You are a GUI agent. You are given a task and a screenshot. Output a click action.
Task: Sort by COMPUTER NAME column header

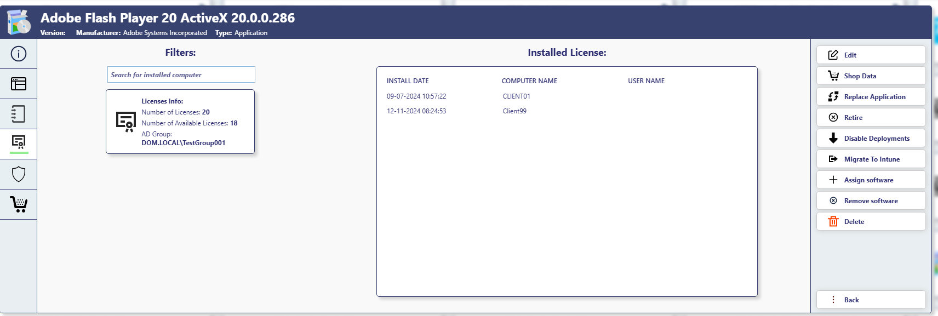[x=529, y=81]
